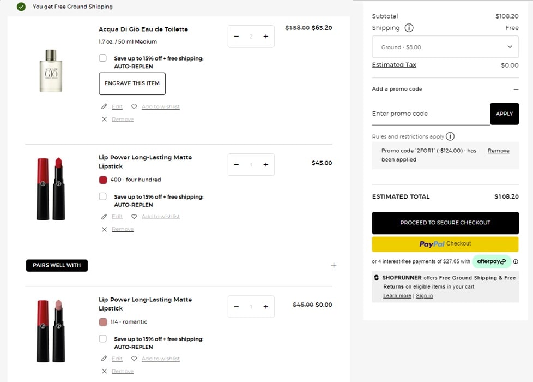The height and width of the screenshot is (382, 533).
Task: Click 400 four hundred color swatch
Action: coord(103,180)
